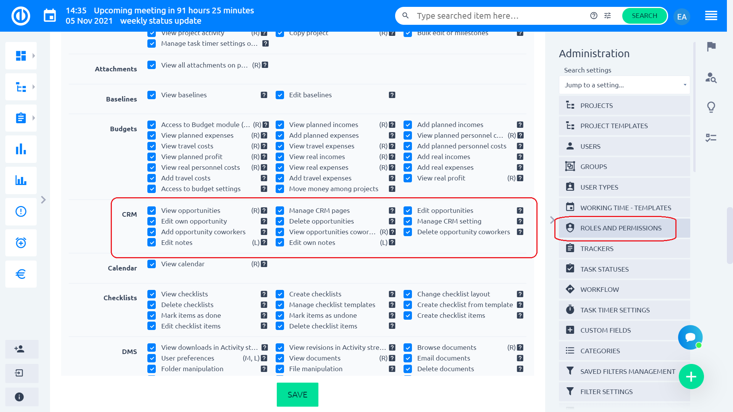Toggle View baselines checkbox
The image size is (733, 412).
click(152, 95)
